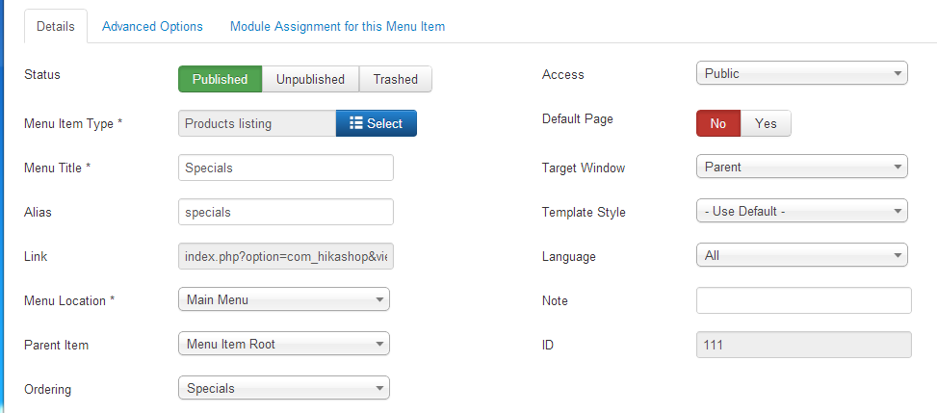This screenshot has width=937, height=413.
Task: Set status to Trashed
Action: (396, 79)
